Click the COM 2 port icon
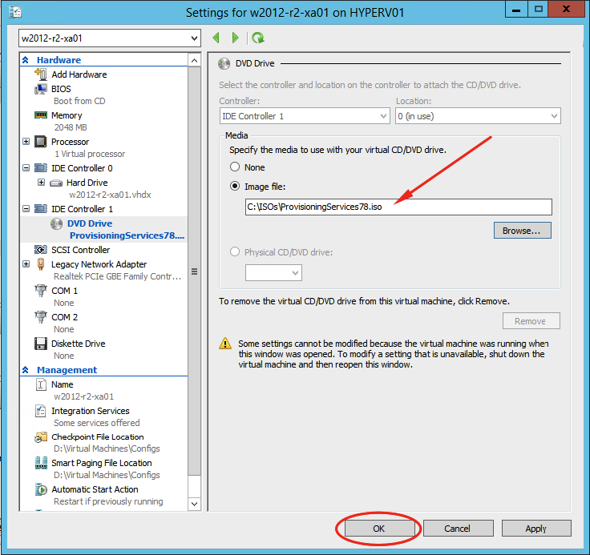Image resolution: width=590 pixels, height=555 pixels. pyautogui.click(x=41, y=317)
